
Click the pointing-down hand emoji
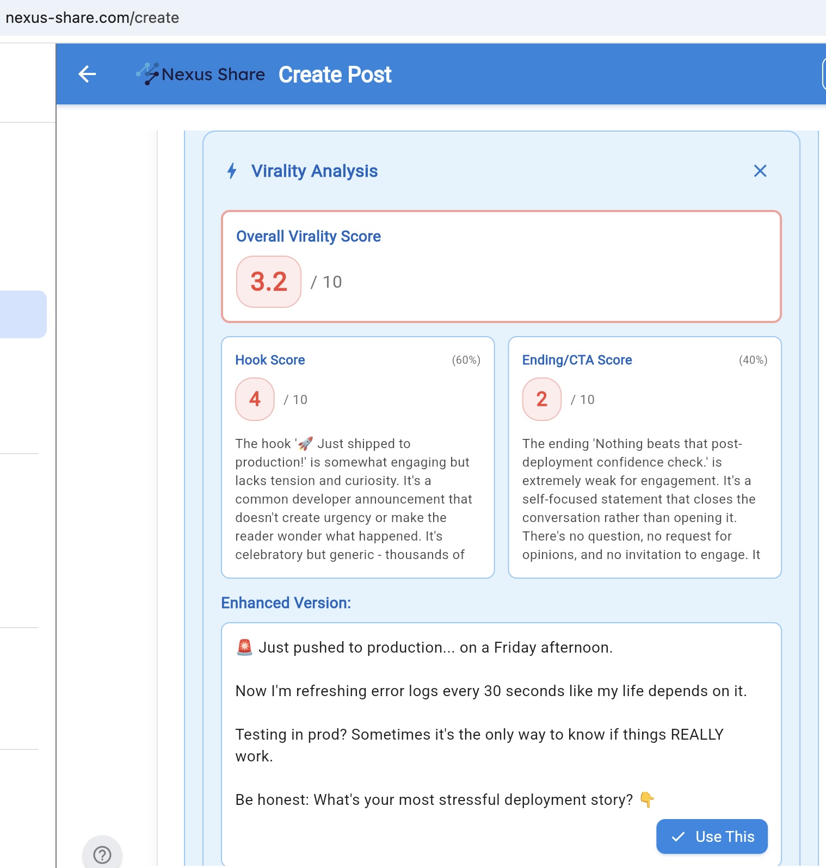point(646,799)
